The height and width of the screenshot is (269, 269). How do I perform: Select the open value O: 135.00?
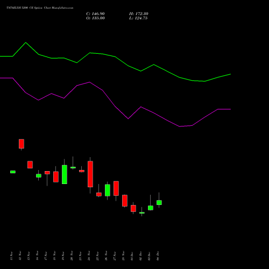[x=95, y=18]
